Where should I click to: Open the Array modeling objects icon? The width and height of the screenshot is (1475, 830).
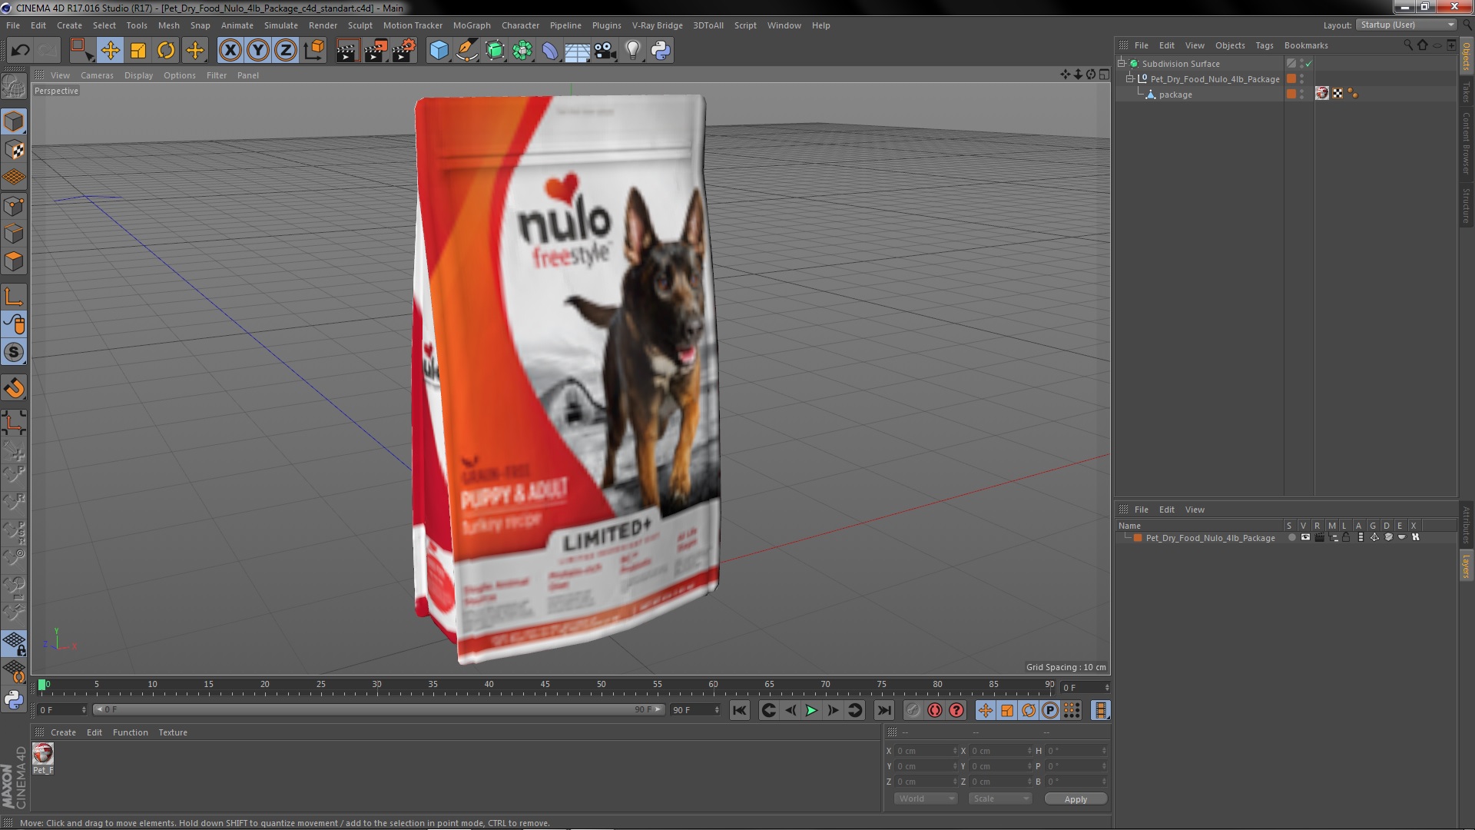point(522,51)
